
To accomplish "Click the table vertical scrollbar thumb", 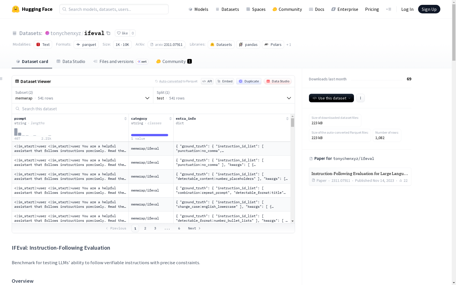I will point(292,123).
